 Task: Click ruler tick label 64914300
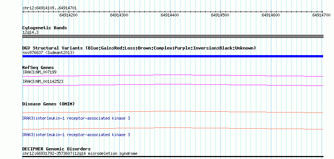coord(119,15)
